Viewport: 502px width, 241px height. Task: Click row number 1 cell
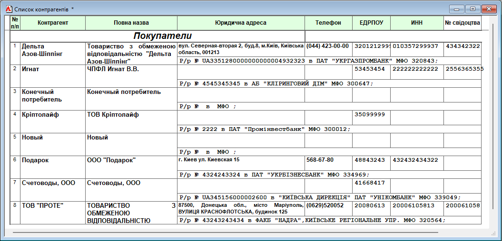[15, 53]
